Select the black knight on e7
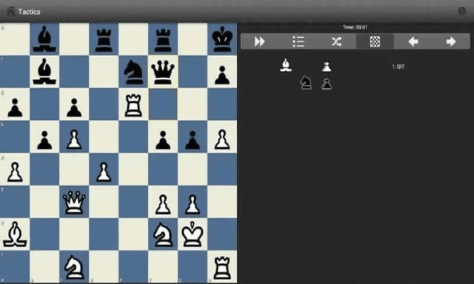474x284 pixels. pos(133,72)
